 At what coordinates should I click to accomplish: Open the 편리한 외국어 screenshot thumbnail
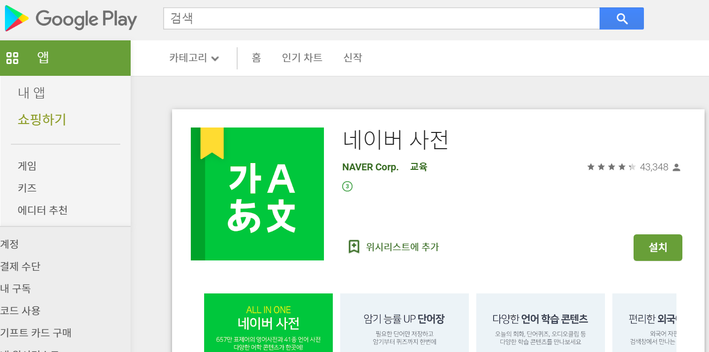(x=644, y=322)
